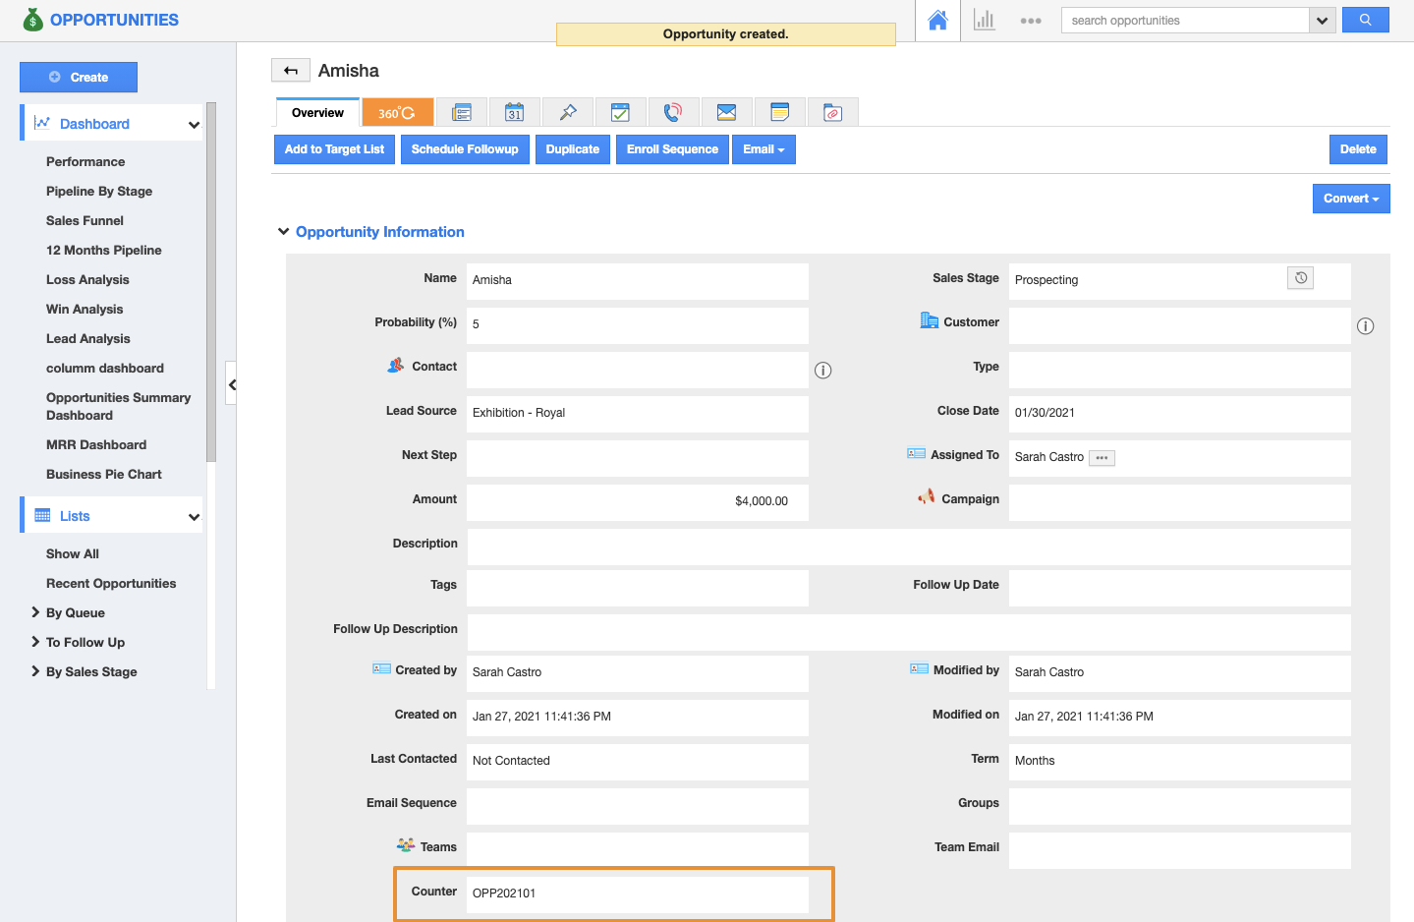This screenshot has height=922, width=1414.
Task: Open the Pipeline By Stage dashboard
Action: pos(99,192)
